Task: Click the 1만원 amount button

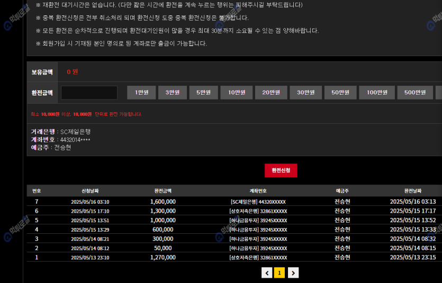Action: point(141,93)
